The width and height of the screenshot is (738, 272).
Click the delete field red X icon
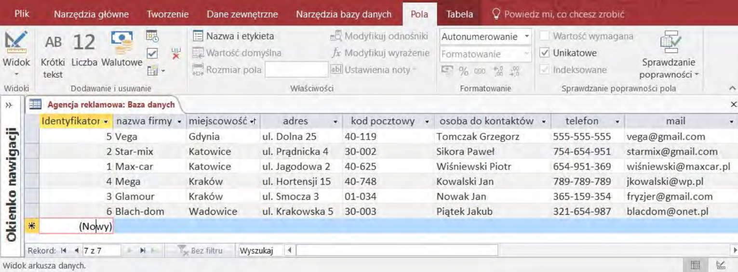coord(176,53)
